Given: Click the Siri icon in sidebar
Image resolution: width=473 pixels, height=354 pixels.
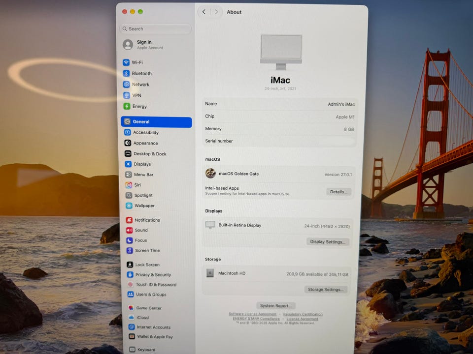Looking at the screenshot, I should point(129,185).
